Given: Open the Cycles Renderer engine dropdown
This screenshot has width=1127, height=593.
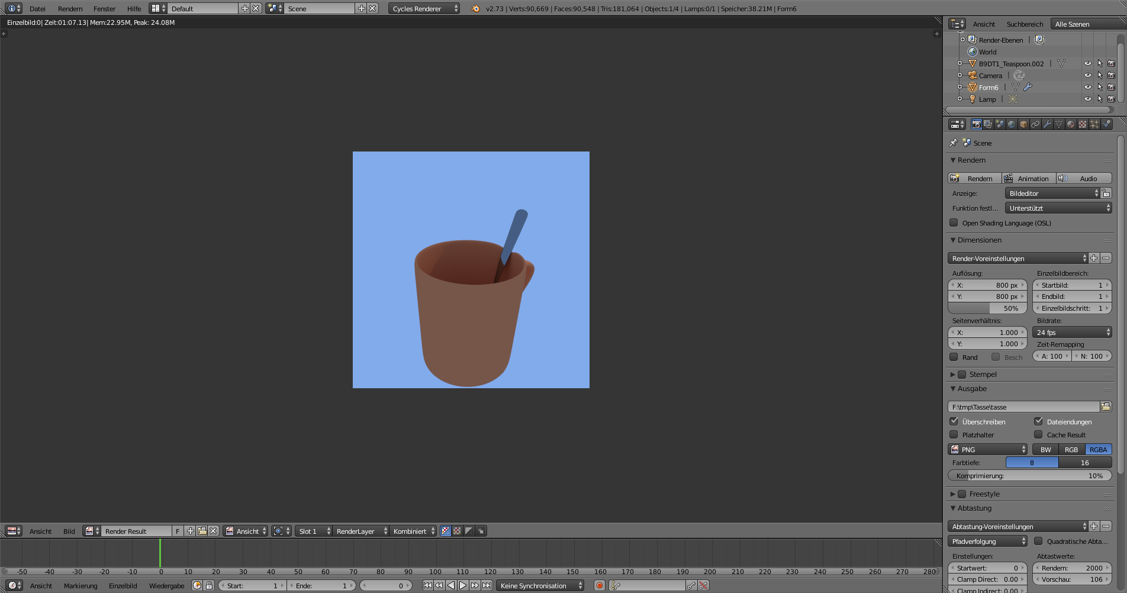Looking at the screenshot, I should 424,8.
